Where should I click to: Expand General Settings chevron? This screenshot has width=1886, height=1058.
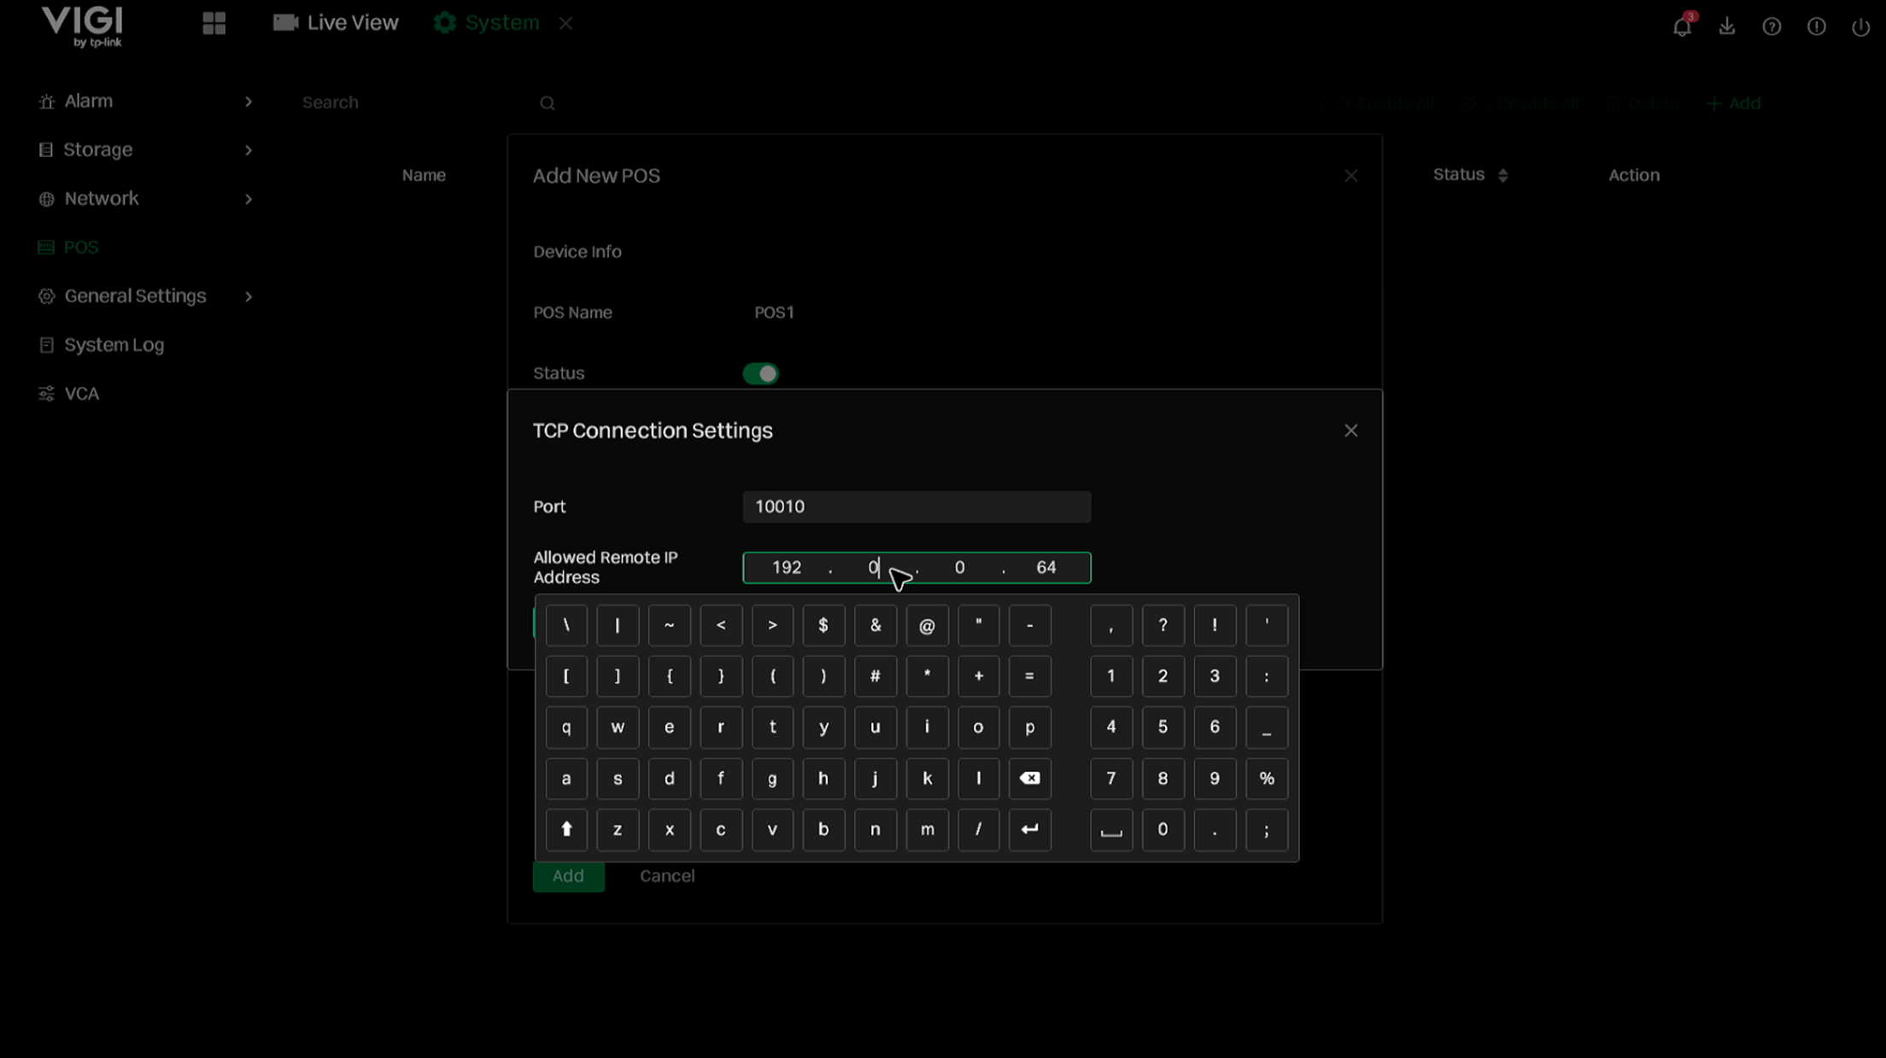[249, 296]
